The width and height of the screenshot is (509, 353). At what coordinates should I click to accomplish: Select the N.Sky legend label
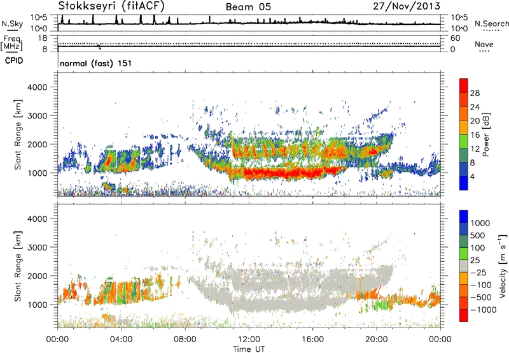point(12,24)
